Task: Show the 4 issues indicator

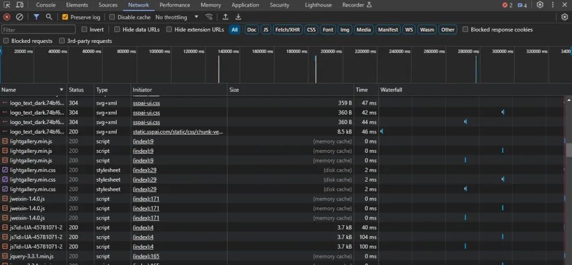Action: click(522, 5)
